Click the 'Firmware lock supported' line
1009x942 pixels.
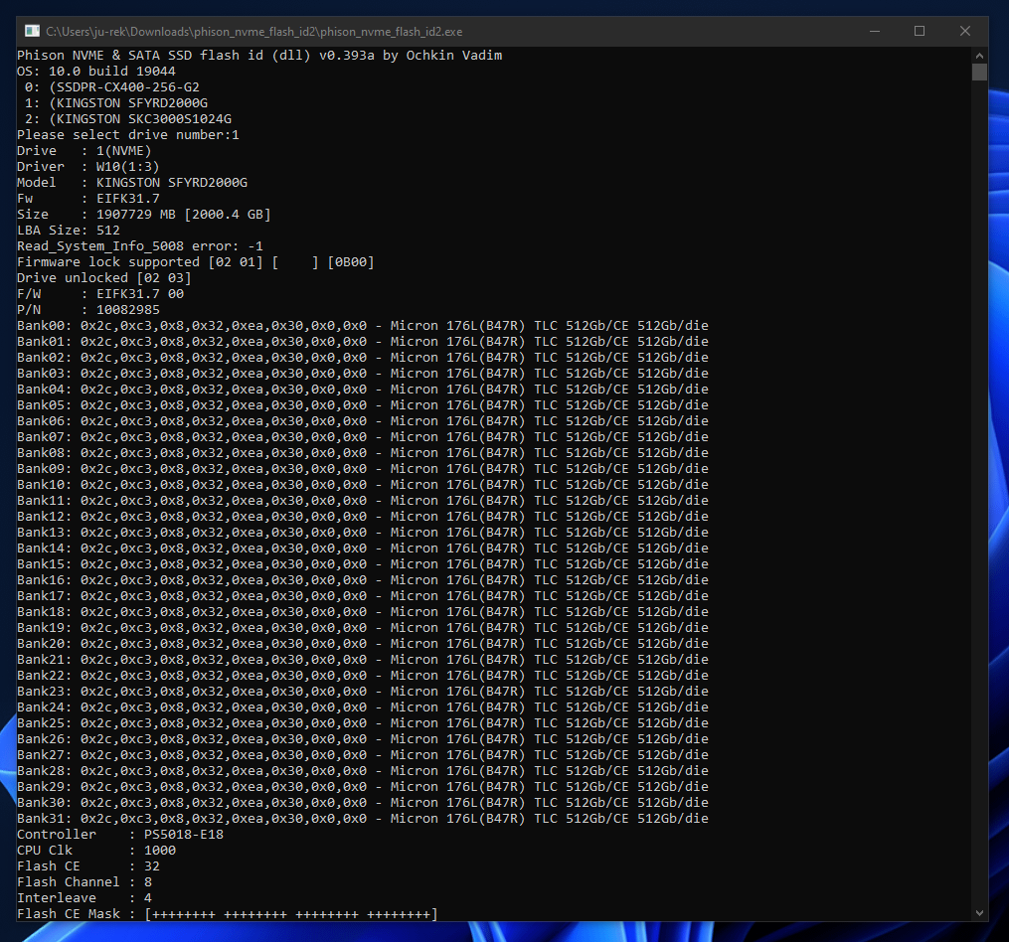[x=196, y=262]
